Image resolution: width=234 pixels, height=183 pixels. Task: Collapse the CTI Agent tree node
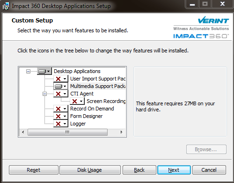point(44,94)
